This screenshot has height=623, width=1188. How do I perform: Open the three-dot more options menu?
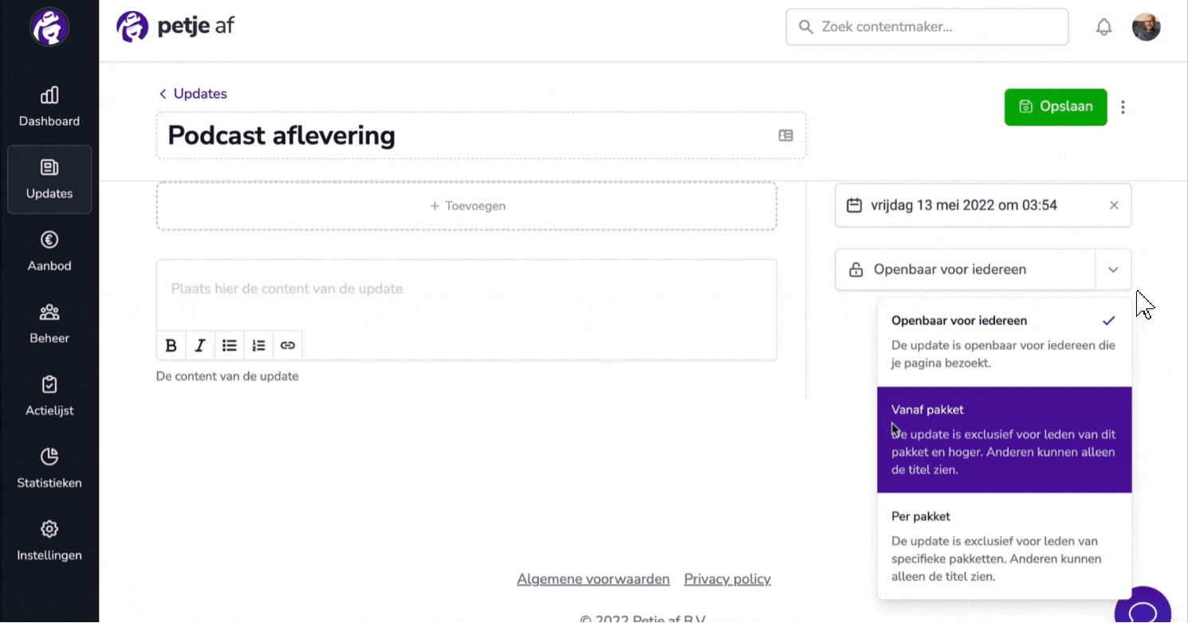pyautogui.click(x=1123, y=107)
